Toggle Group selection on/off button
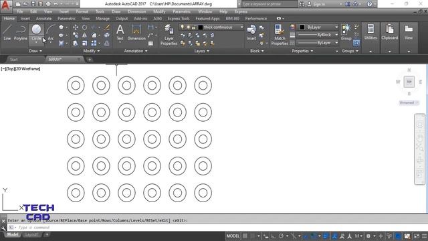The image size is (428, 241). [356, 43]
